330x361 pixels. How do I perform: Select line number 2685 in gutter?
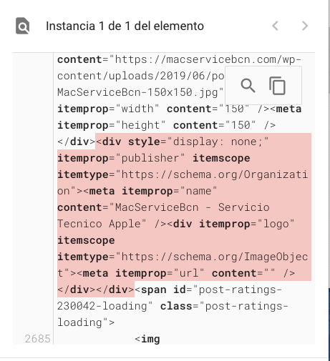click(38, 339)
